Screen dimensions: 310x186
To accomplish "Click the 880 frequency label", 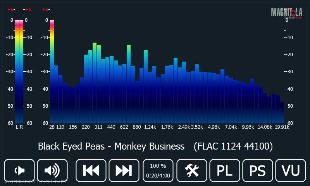I will [x=137, y=127].
